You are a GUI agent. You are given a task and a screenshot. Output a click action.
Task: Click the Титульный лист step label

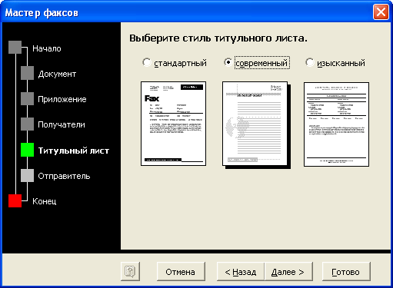click(74, 151)
